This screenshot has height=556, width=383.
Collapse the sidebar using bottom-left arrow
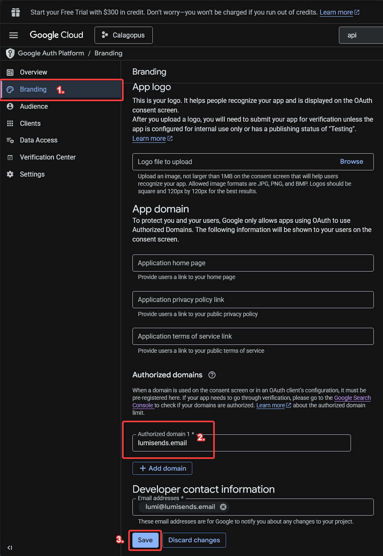pyautogui.click(x=10, y=548)
